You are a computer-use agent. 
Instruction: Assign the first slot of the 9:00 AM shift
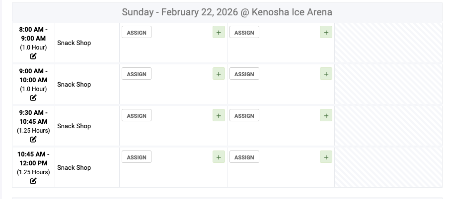(x=137, y=74)
